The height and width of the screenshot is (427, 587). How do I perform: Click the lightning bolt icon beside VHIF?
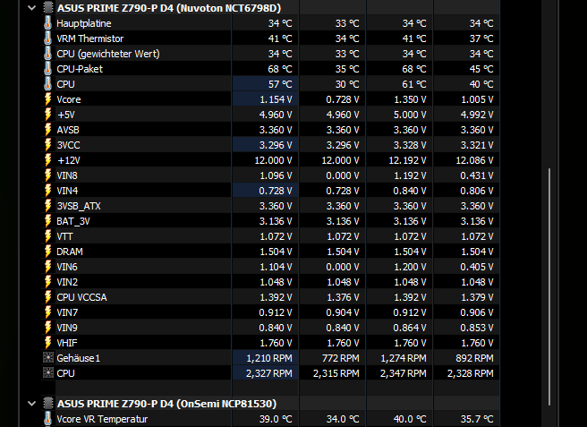pos(48,343)
